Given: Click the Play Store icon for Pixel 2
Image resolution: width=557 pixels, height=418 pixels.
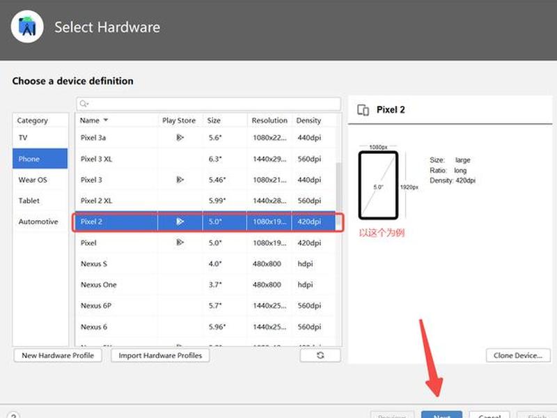Looking at the screenshot, I should [x=180, y=222].
